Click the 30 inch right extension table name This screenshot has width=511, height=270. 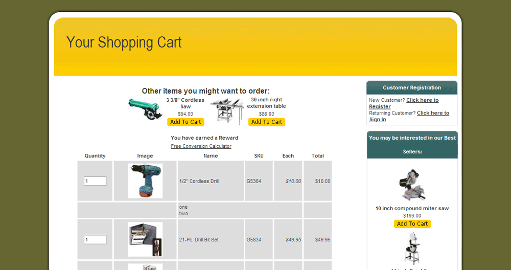[266, 103]
